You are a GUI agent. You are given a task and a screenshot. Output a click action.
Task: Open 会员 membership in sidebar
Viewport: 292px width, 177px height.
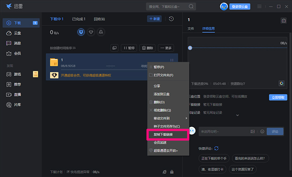click(14, 54)
